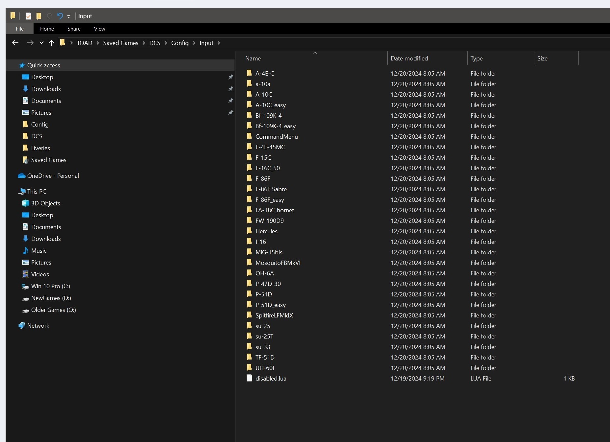This screenshot has height=442, width=610.
Task: Open Videos under This PC
Action: click(x=40, y=274)
